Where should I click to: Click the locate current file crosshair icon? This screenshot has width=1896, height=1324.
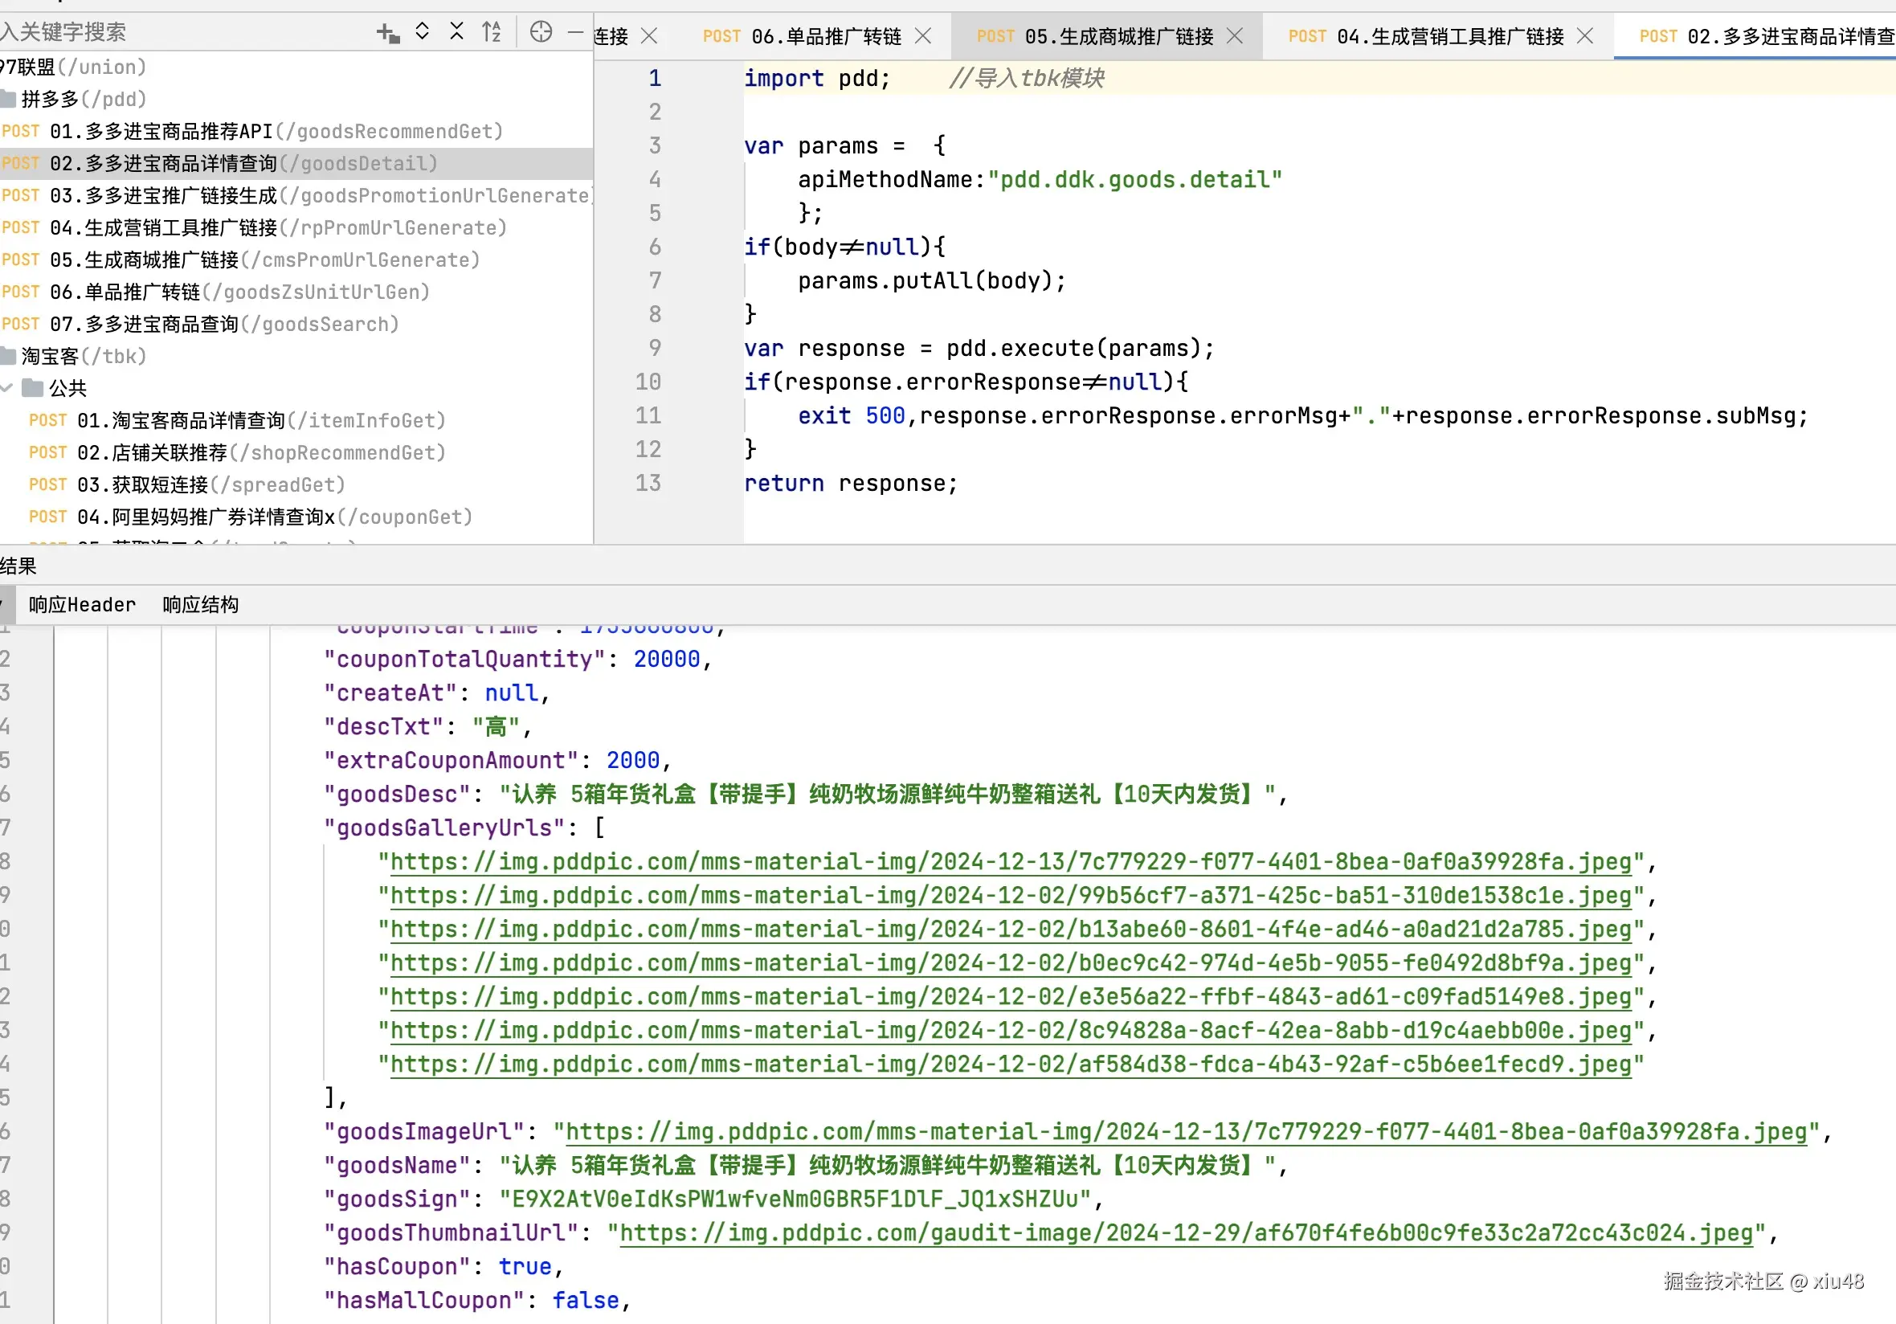541,32
